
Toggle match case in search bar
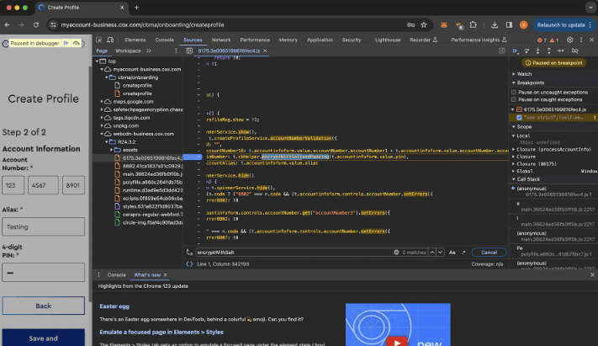(x=452, y=252)
